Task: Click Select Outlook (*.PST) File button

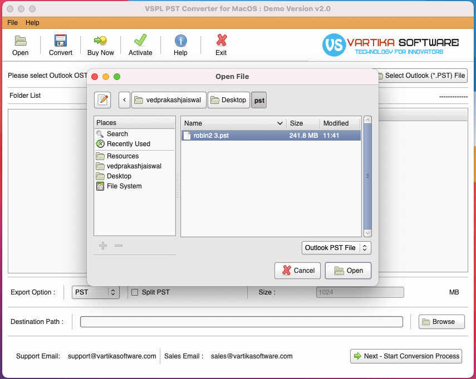Action: pyautogui.click(x=422, y=76)
